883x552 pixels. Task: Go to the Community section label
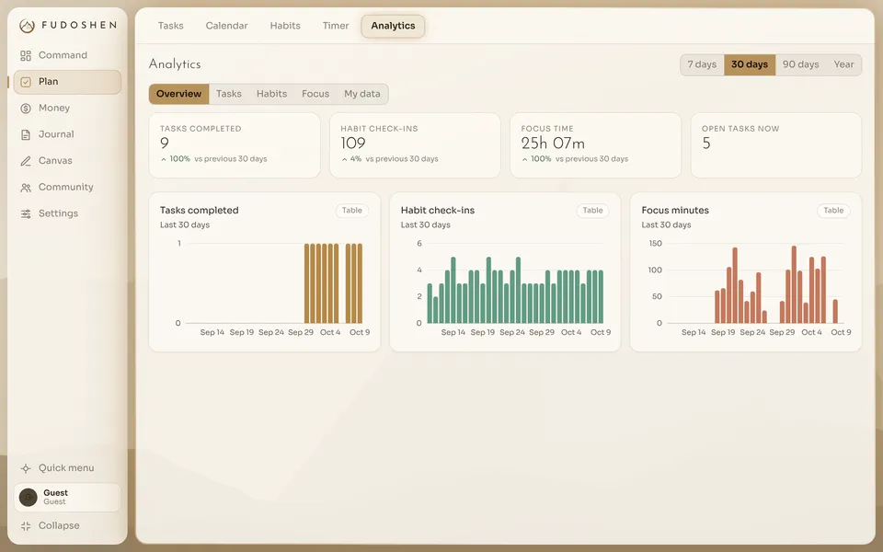click(x=66, y=188)
